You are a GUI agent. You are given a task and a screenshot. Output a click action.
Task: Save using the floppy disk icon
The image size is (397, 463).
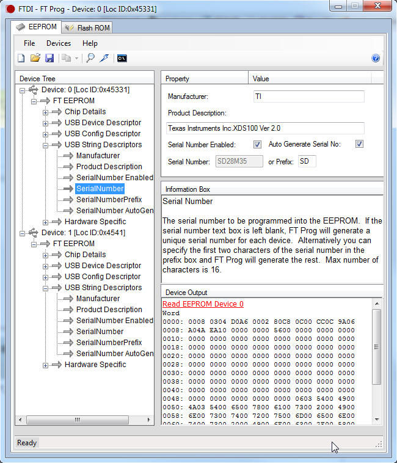(x=49, y=58)
